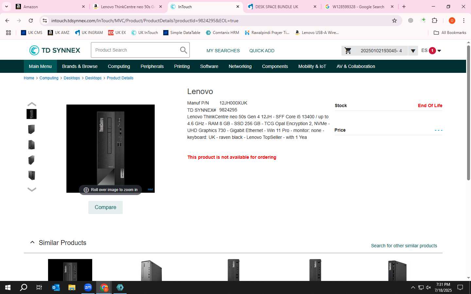Image resolution: width=471 pixels, height=294 pixels.
Task: Select the fifth product thumbnail
Action: coord(31,175)
